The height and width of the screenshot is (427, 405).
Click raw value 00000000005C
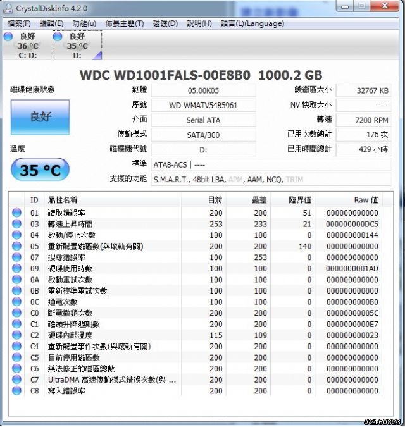pyautogui.click(x=352, y=313)
